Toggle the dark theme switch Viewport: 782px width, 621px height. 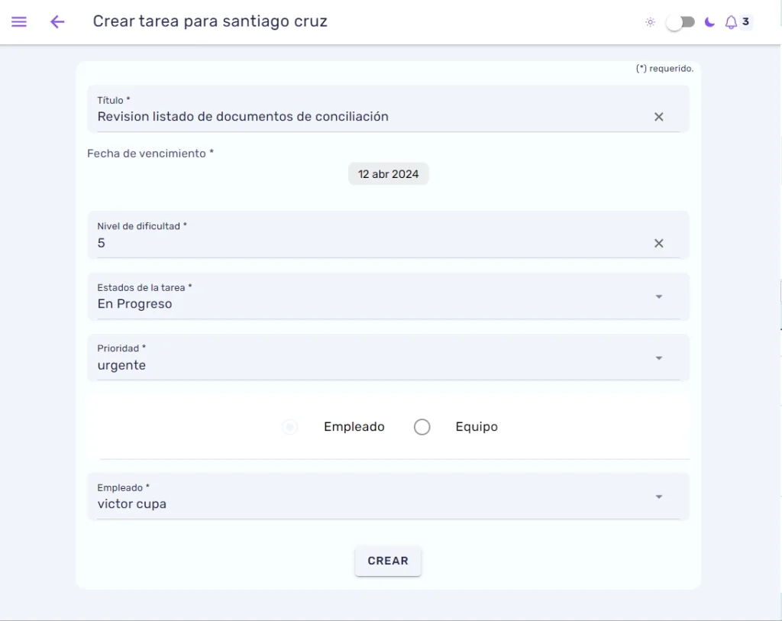680,22
